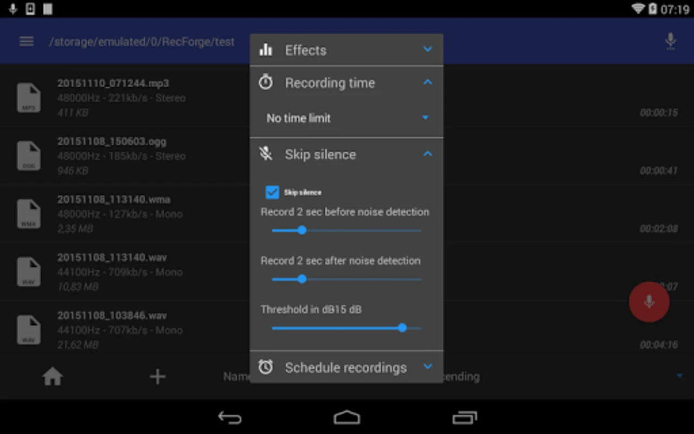Image resolution: width=694 pixels, height=434 pixels.
Task: Start recording with the red microphone button
Action: tap(649, 302)
